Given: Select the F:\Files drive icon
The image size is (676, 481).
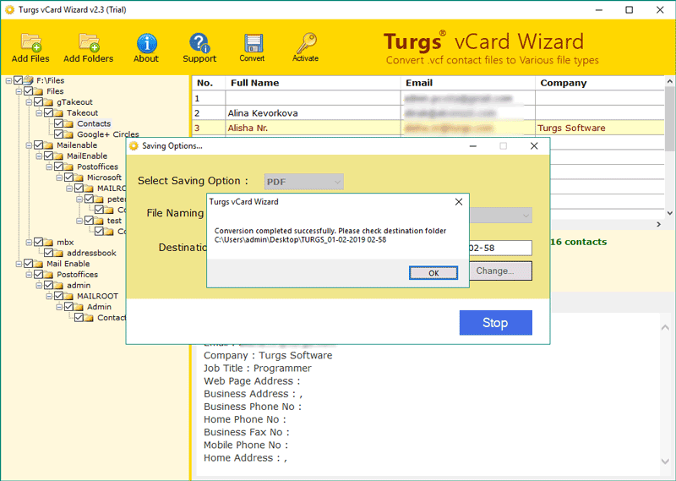Looking at the screenshot, I should (29, 80).
